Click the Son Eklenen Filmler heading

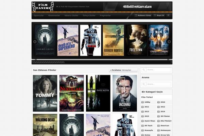tap(45, 70)
